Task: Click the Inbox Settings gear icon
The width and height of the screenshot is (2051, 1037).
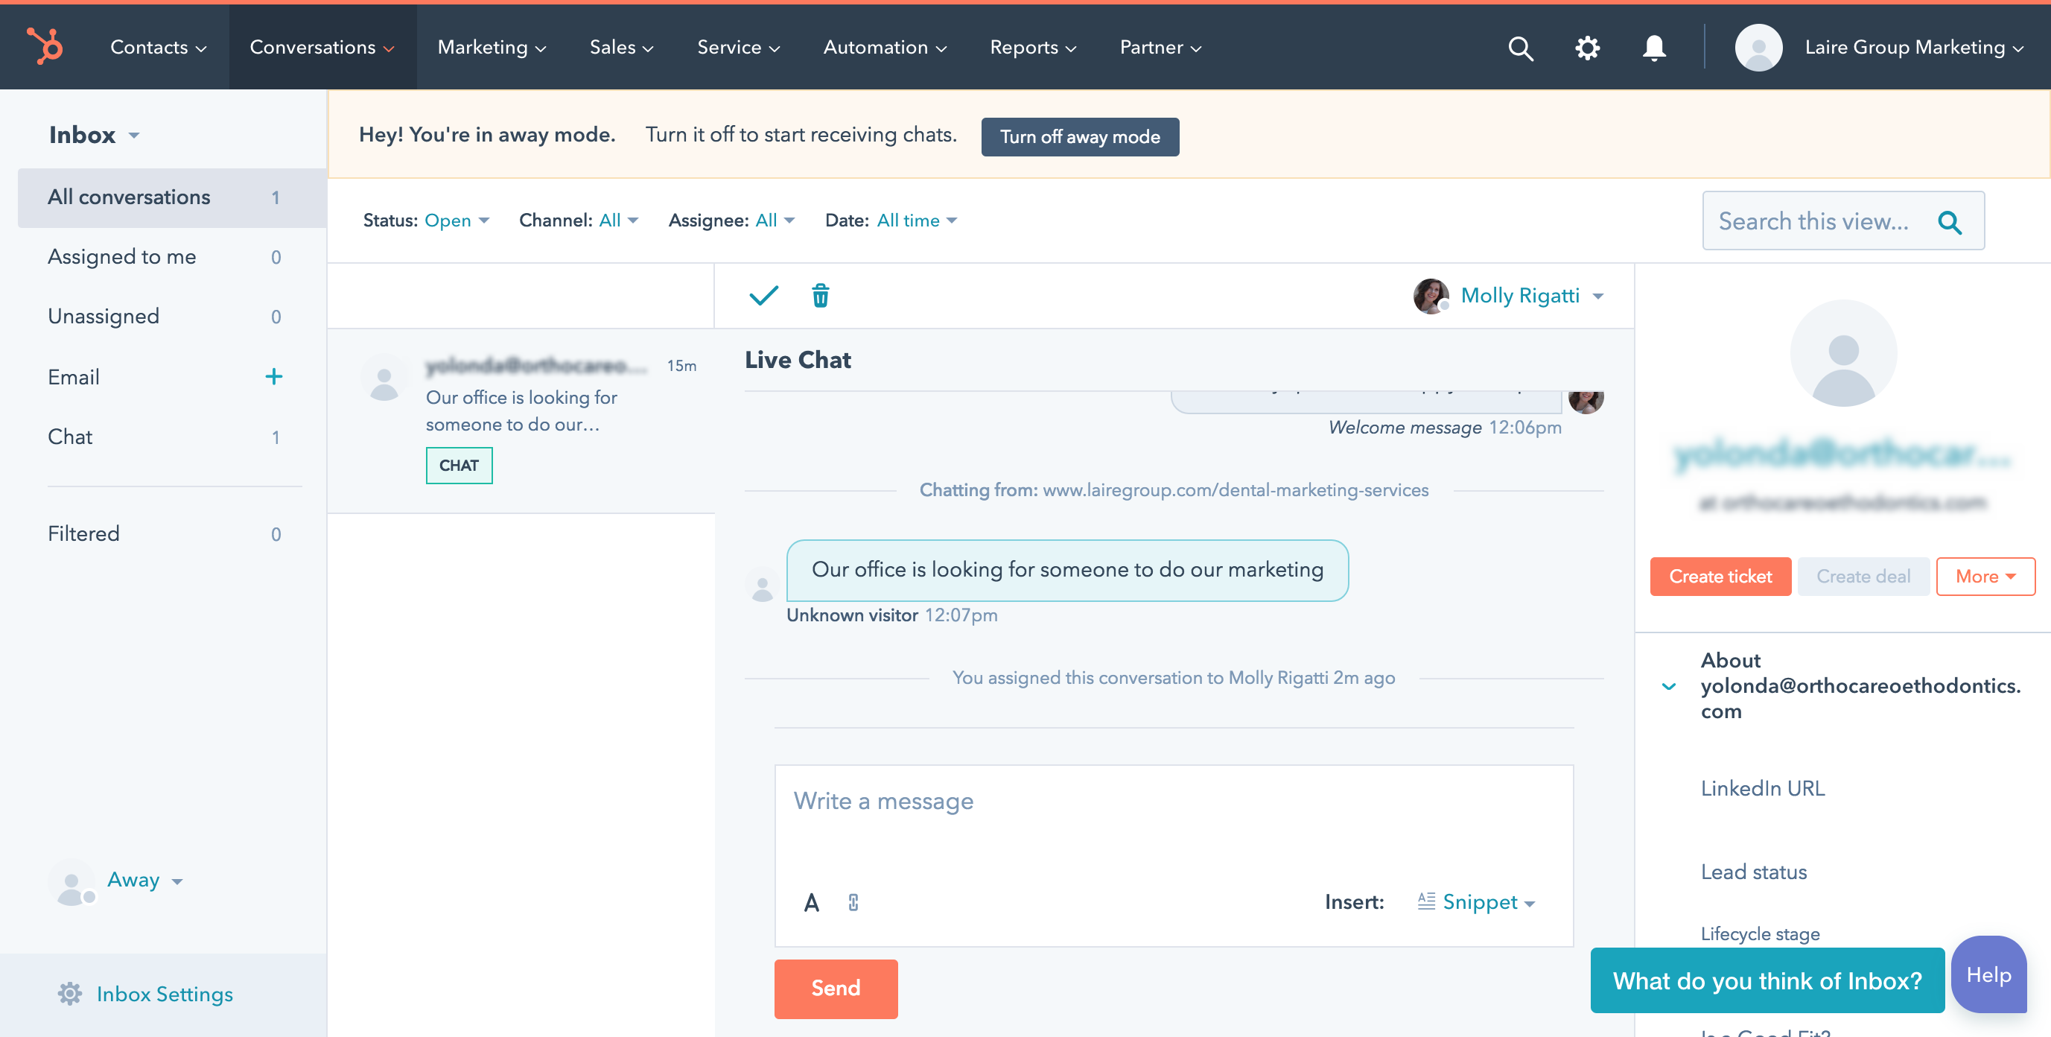Action: (x=69, y=993)
